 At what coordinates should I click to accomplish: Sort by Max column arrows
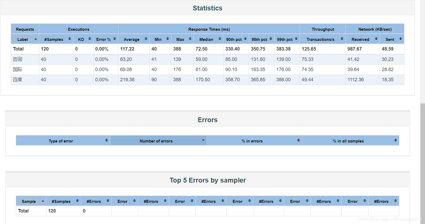tap(190, 39)
